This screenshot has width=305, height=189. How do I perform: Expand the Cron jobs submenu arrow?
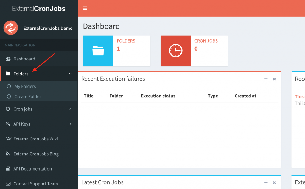click(70, 109)
